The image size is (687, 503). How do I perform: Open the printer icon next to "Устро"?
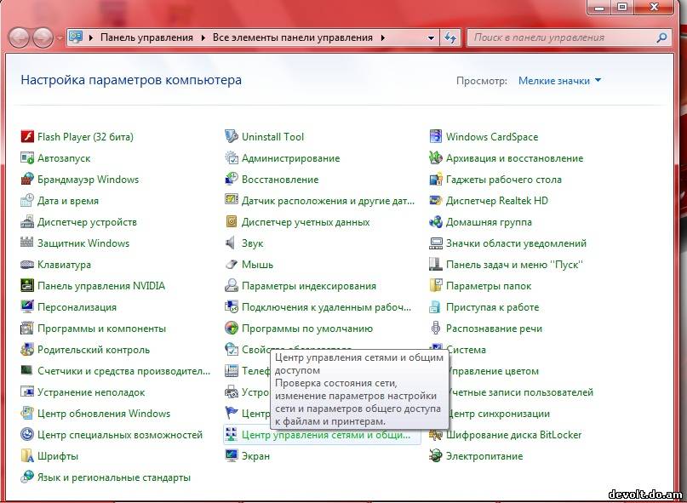click(232, 392)
